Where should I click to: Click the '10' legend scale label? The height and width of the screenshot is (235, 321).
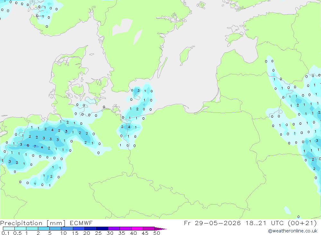point(64,233)
